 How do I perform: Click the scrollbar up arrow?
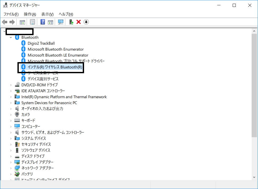tap(254, 31)
